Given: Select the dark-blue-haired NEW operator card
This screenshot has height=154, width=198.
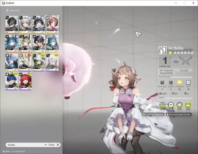Looking at the screenshot, I should click(11, 81).
